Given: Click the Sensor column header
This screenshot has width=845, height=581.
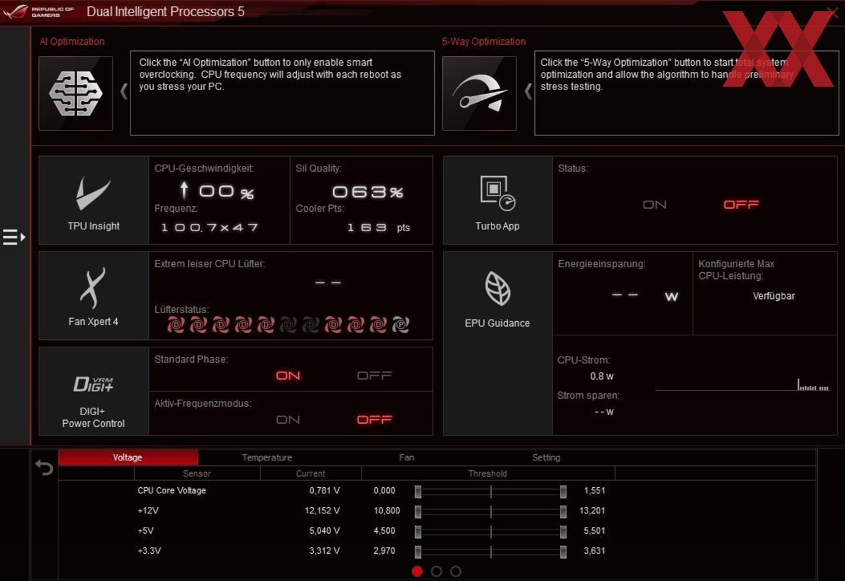Looking at the screenshot, I should [x=197, y=473].
